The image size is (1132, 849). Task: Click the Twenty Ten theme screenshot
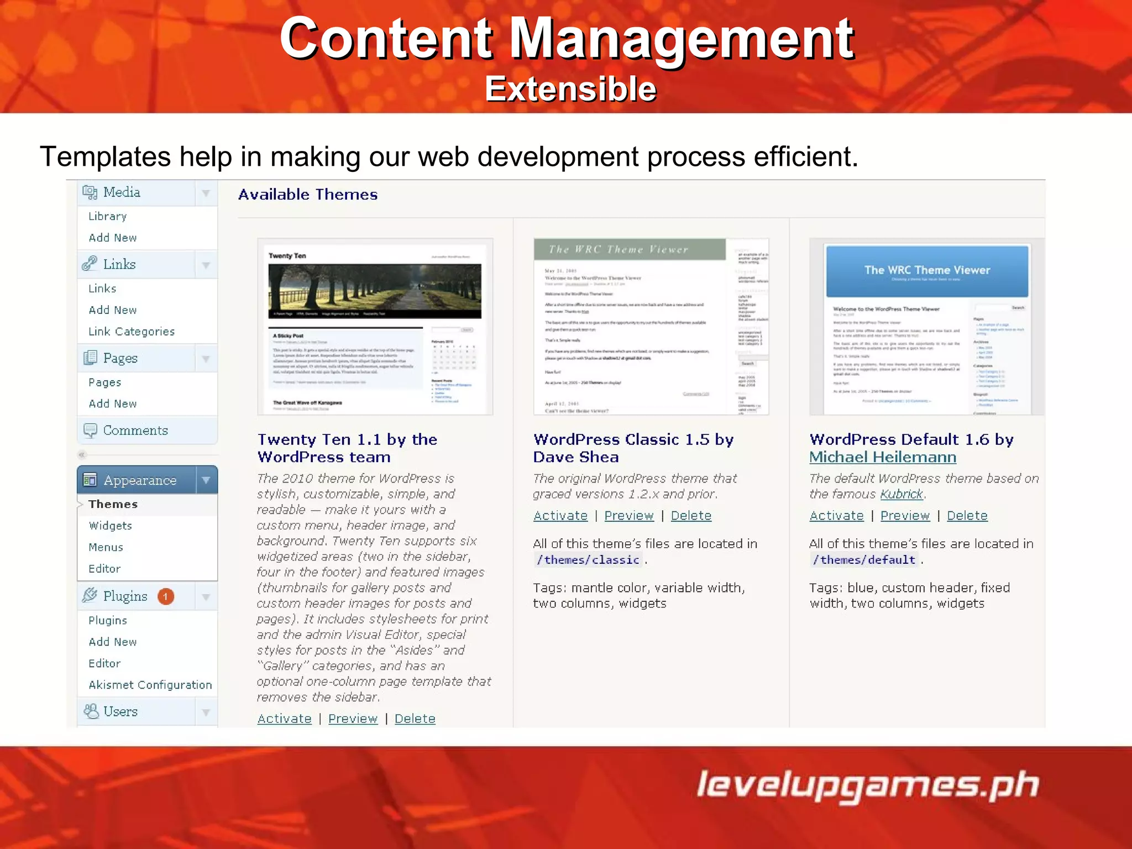(375, 327)
